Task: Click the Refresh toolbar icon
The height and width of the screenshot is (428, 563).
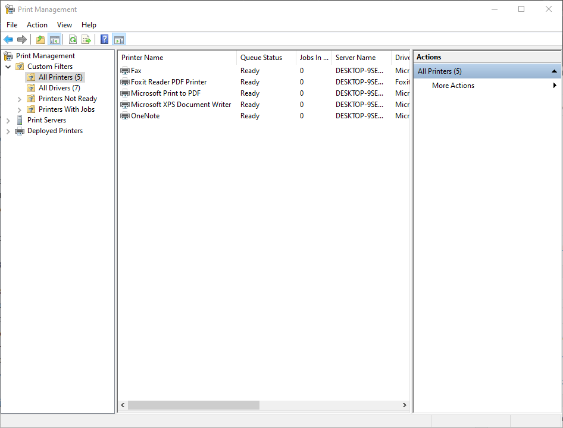Action: [x=73, y=39]
